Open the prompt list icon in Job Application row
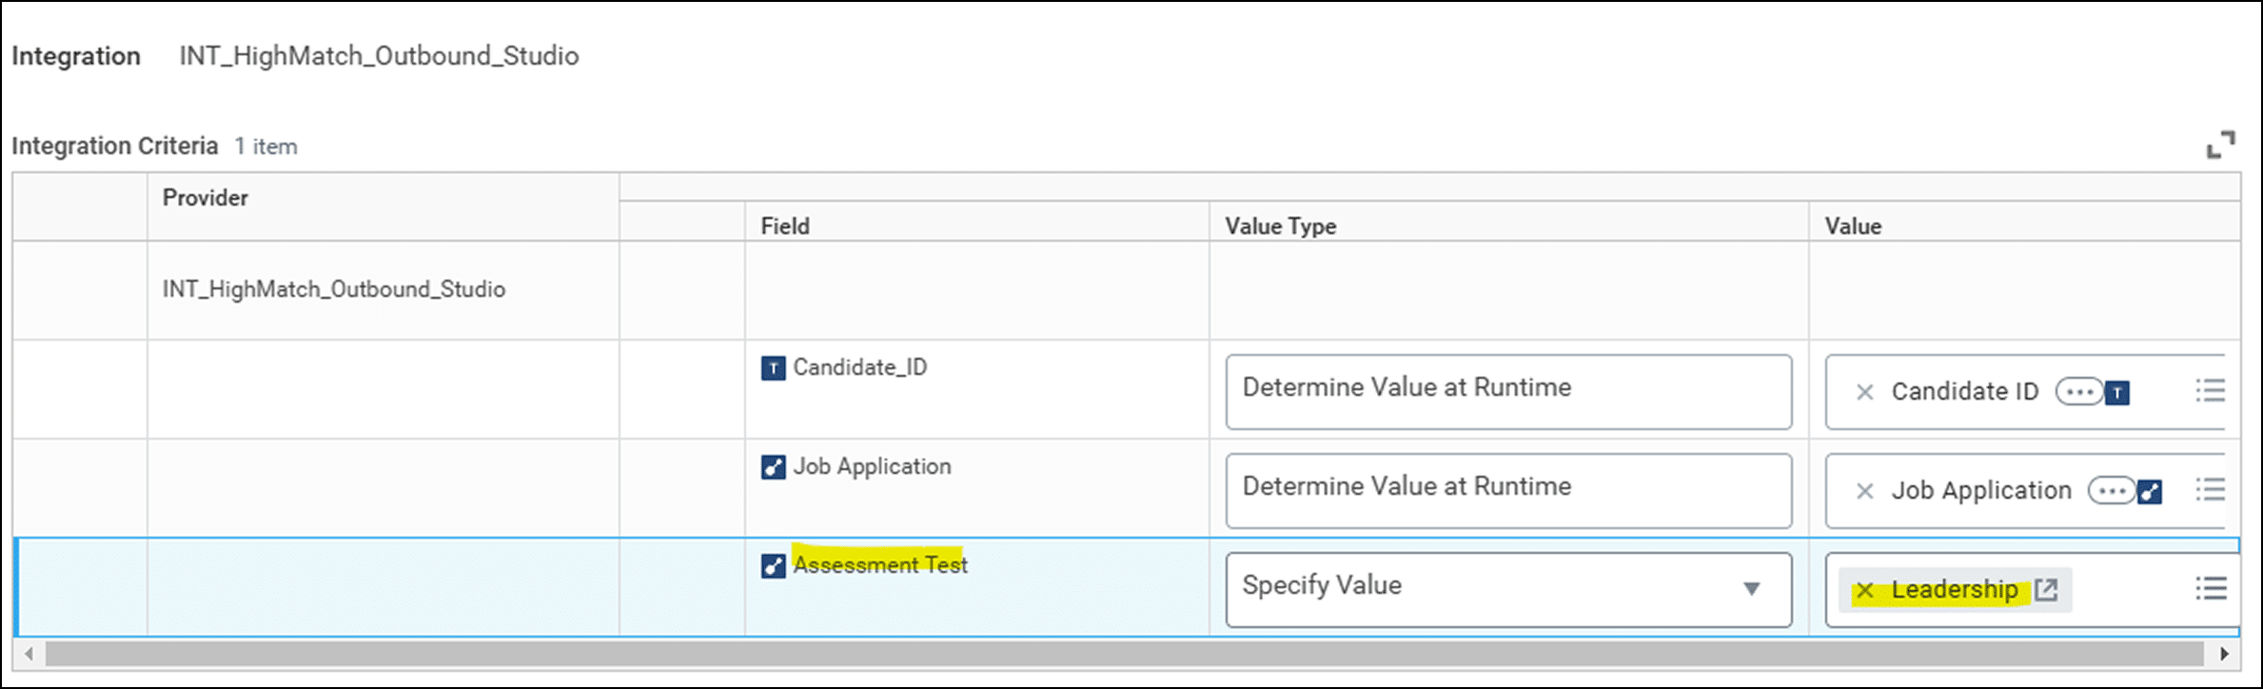Viewport: 2263px width, 689px height. point(2210,490)
